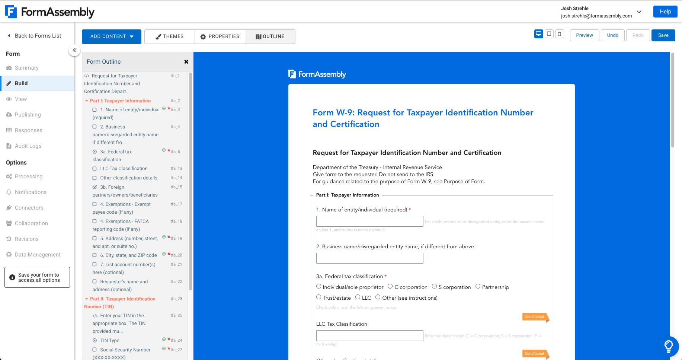Click the form canvas vertical scrollbar

(673, 101)
